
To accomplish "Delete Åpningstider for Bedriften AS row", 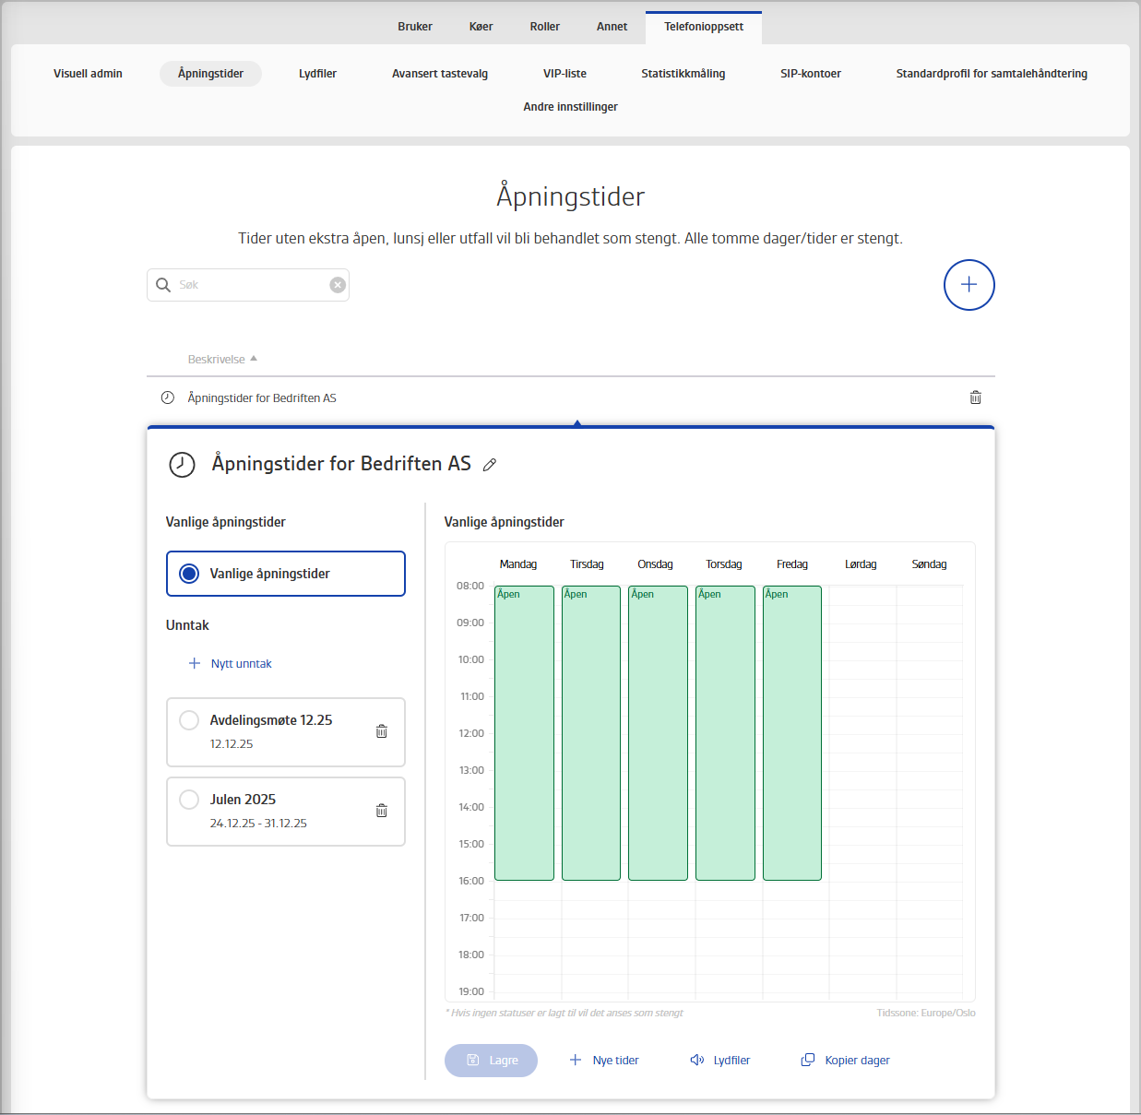I will pyautogui.click(x=975, y=397).
